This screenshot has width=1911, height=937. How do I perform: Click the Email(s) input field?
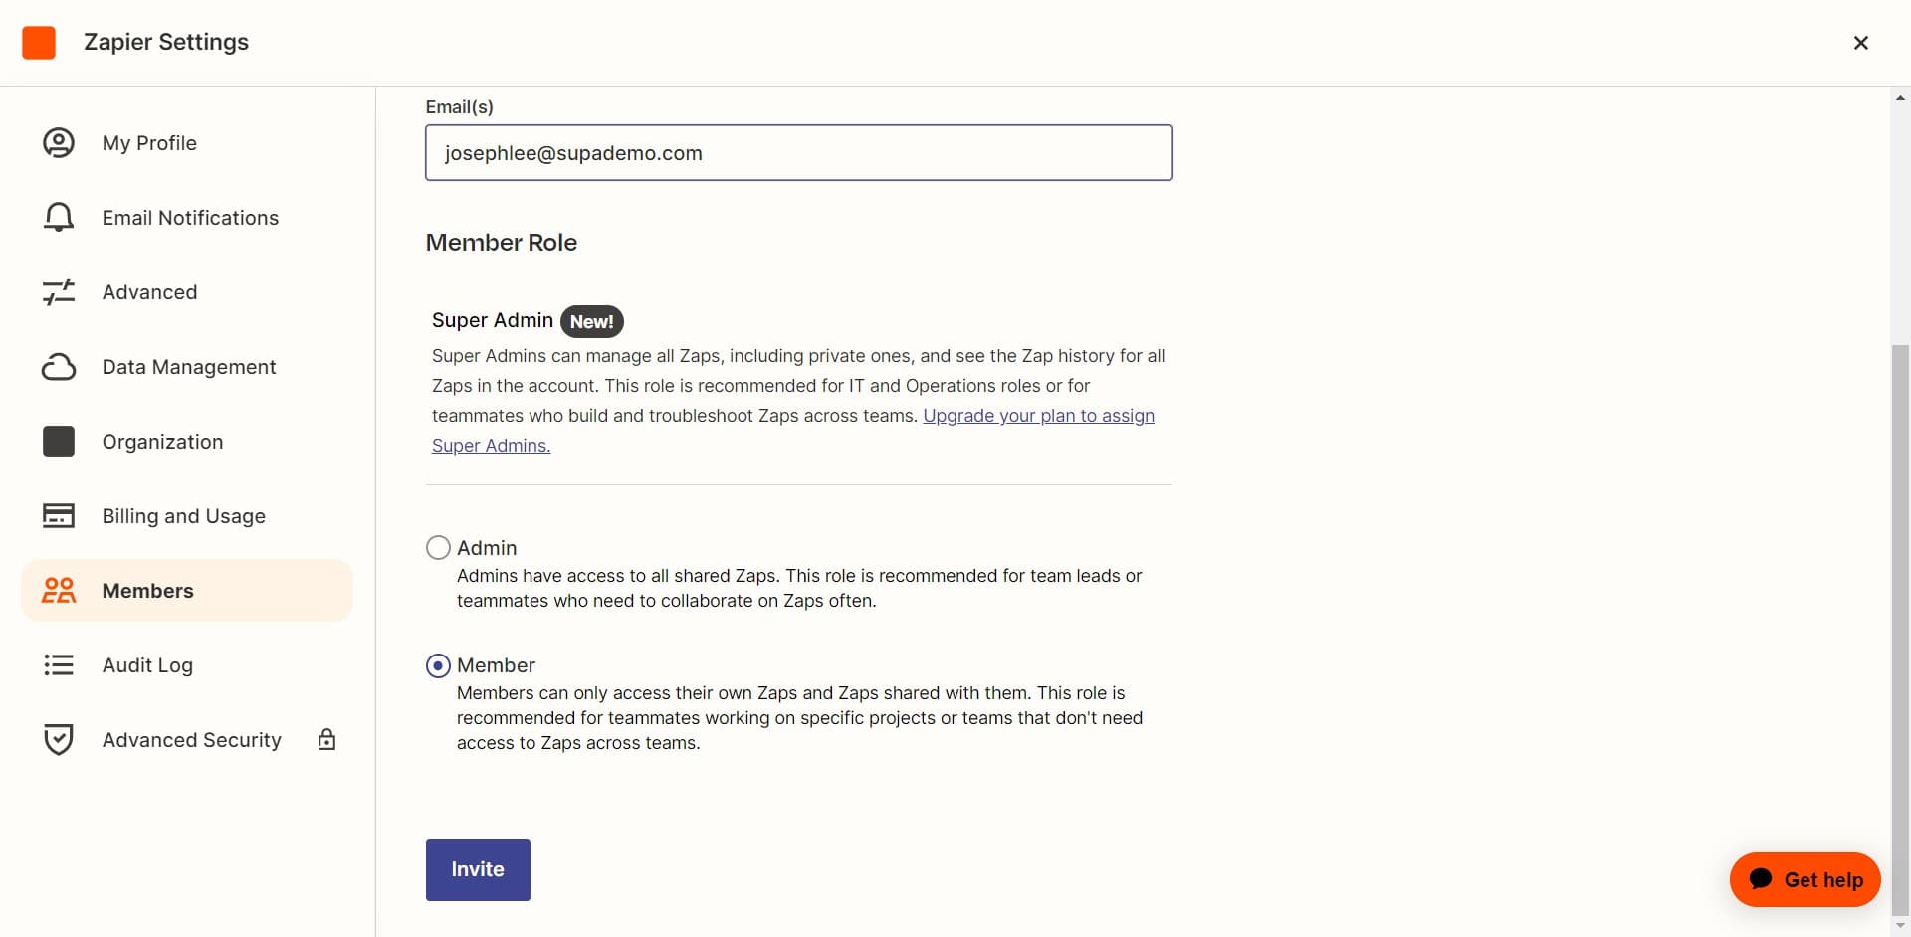pyautogui.click(x=798, y=153)
